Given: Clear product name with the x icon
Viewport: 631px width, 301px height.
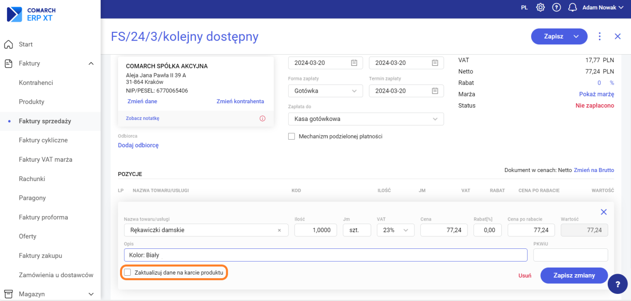Looking at the screenshot, I should point(279,230).
